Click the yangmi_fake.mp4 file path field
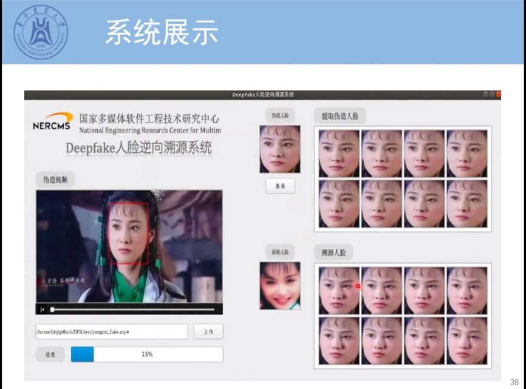 tap(111, 332)
